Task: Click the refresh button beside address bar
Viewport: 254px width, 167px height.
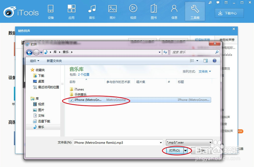Action: [165, 52]
